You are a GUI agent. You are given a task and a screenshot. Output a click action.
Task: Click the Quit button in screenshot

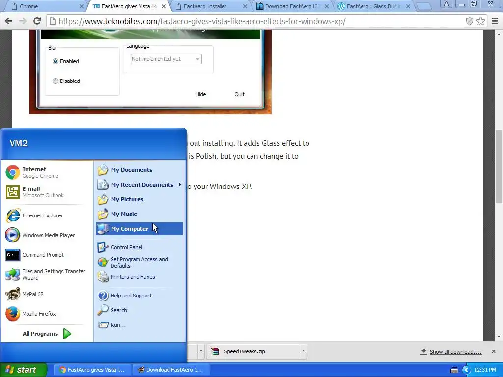(x=239, y=94)
